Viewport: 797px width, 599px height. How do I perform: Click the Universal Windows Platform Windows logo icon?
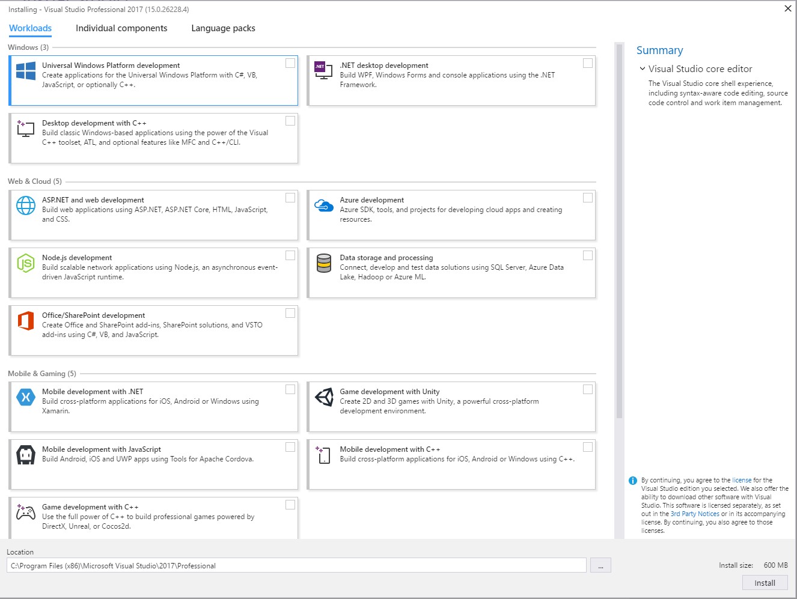point(26,71)
